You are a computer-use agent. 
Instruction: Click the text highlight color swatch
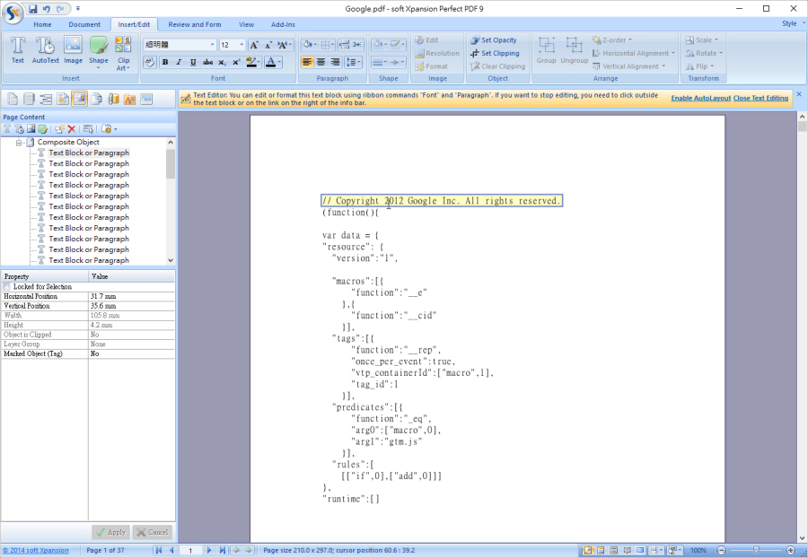[251, 62]
